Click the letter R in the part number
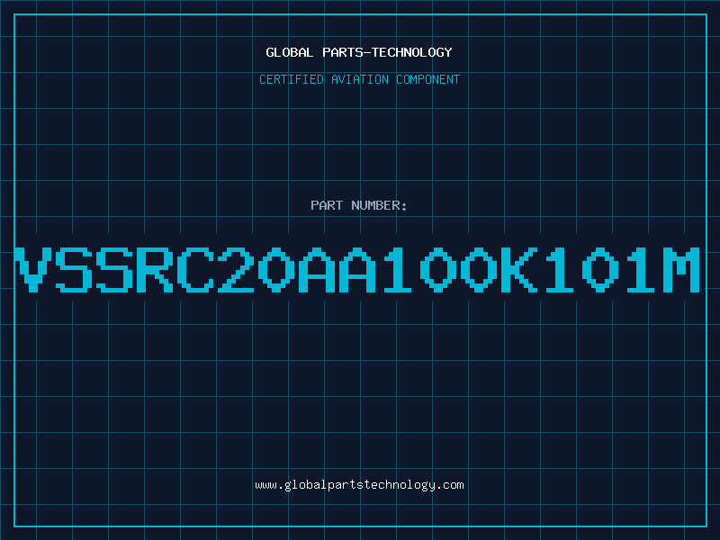The image size is (720, 540). coord(154,270)
